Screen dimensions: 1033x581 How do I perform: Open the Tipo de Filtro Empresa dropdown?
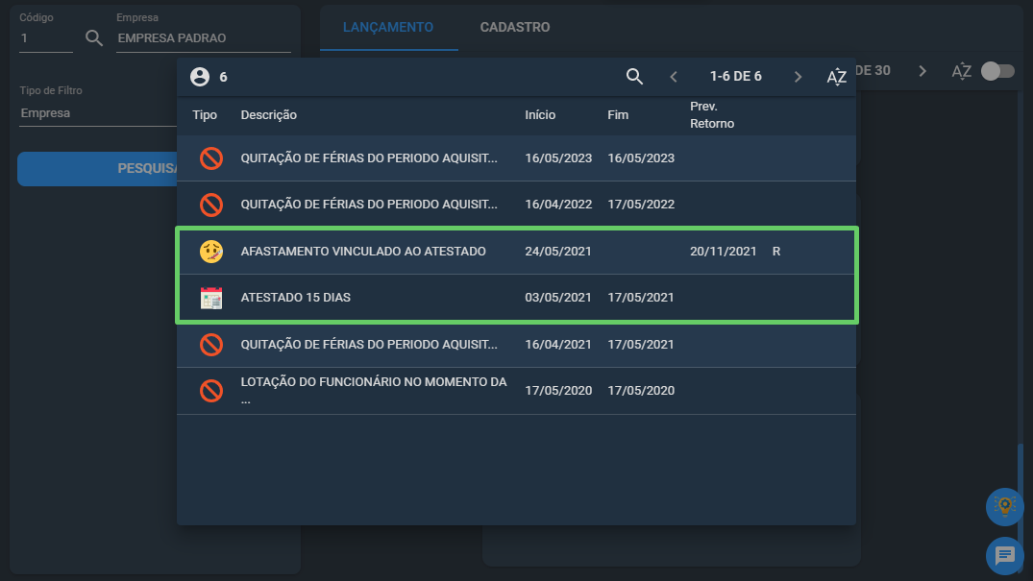(x=98, y=113)
